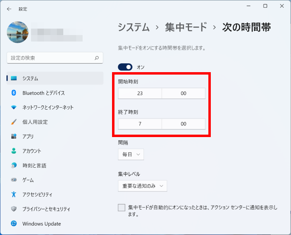This screenshot has width=291, height=235.
Task: Maximize the Settings window
Action: [x=265, y=6]
